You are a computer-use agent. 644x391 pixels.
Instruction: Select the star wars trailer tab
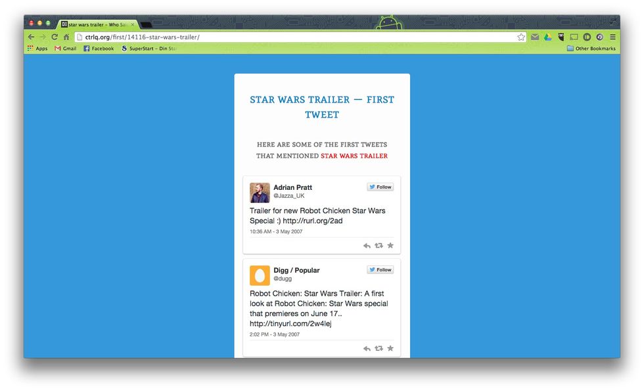point(96,24)
